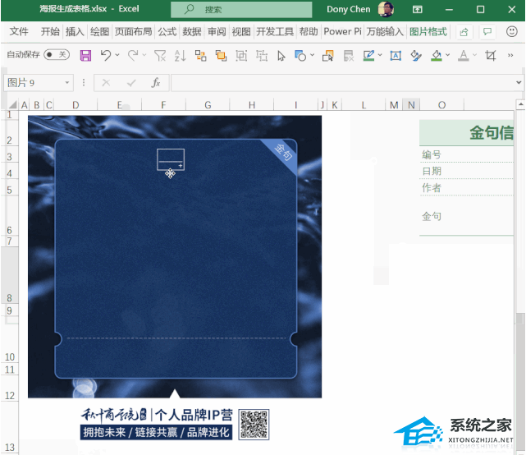526x455 pixels.
Task: Click the font color A icon
Action: tap(464, 55)
